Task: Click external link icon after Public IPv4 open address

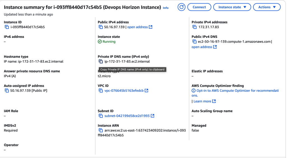Action: coord(151,27)
